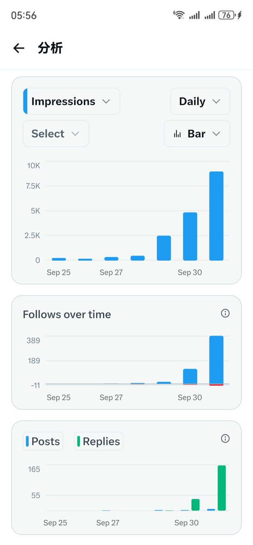Open the Daily interval dropdown
Viewport: 253px width, 545px height.
point(200,101)
